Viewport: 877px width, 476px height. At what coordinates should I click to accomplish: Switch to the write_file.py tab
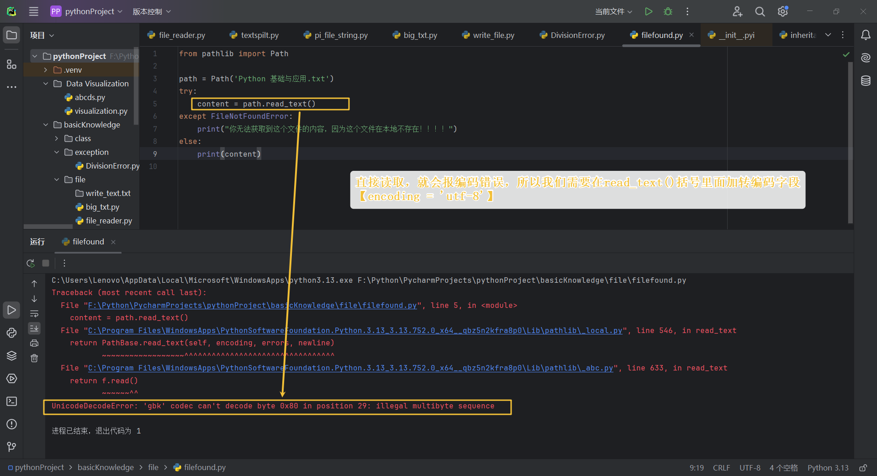coord(488,35)
